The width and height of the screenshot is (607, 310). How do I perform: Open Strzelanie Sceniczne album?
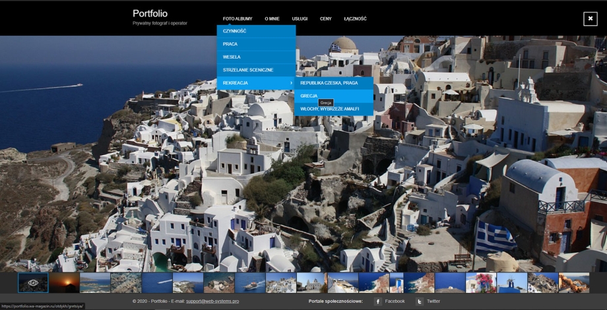248,70
